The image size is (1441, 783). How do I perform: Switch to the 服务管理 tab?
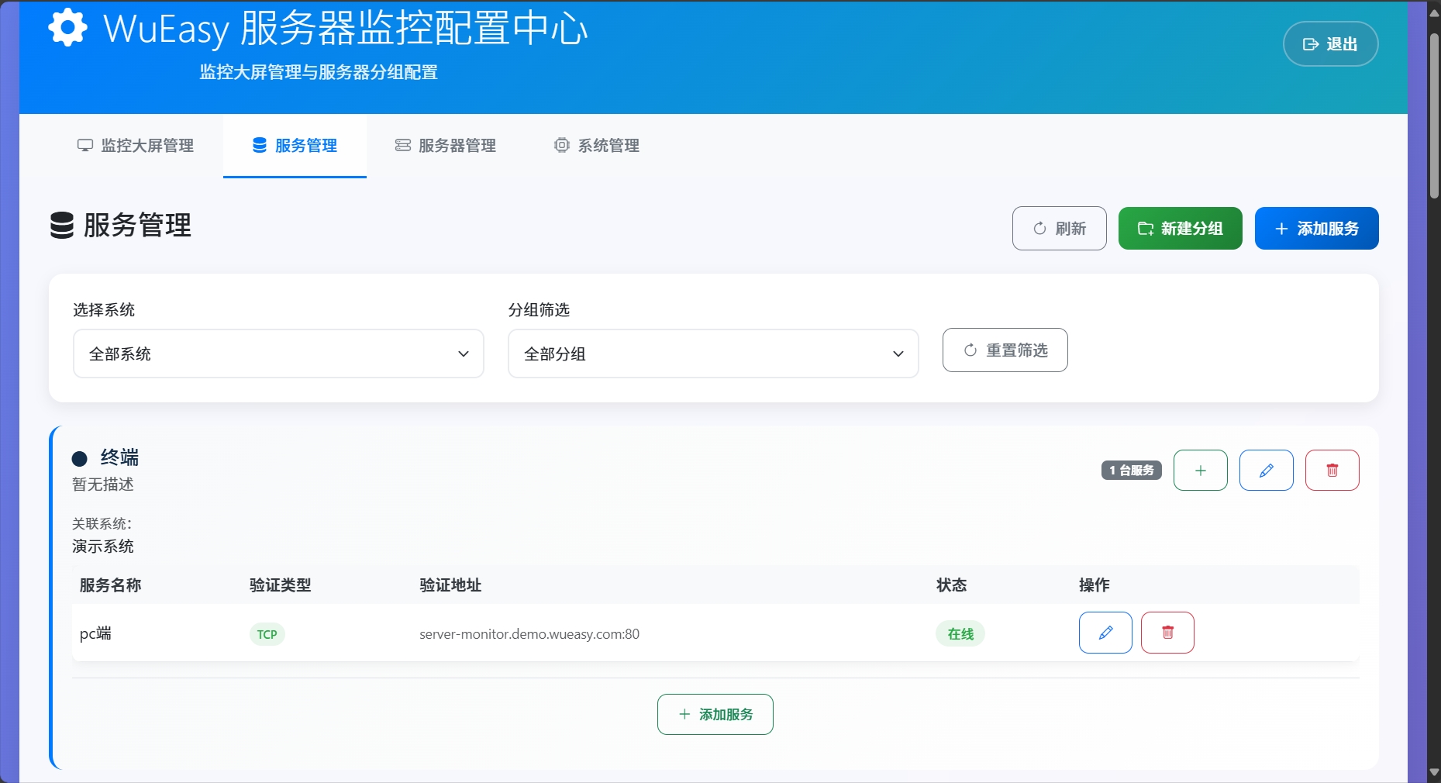(295, 146)
